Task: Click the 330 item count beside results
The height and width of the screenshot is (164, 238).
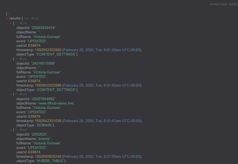Action: tap(26, 19)
